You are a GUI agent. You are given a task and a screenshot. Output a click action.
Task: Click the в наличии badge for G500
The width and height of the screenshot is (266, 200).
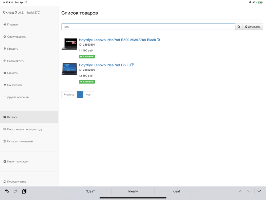pyautogui.click(x=87, y=82)
